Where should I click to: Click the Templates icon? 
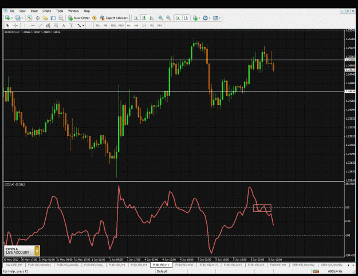[x=215, y=18]
